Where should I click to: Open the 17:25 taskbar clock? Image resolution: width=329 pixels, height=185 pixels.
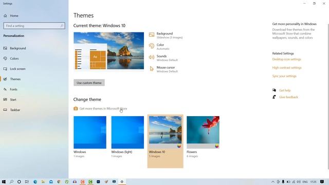tap(313, 181)
